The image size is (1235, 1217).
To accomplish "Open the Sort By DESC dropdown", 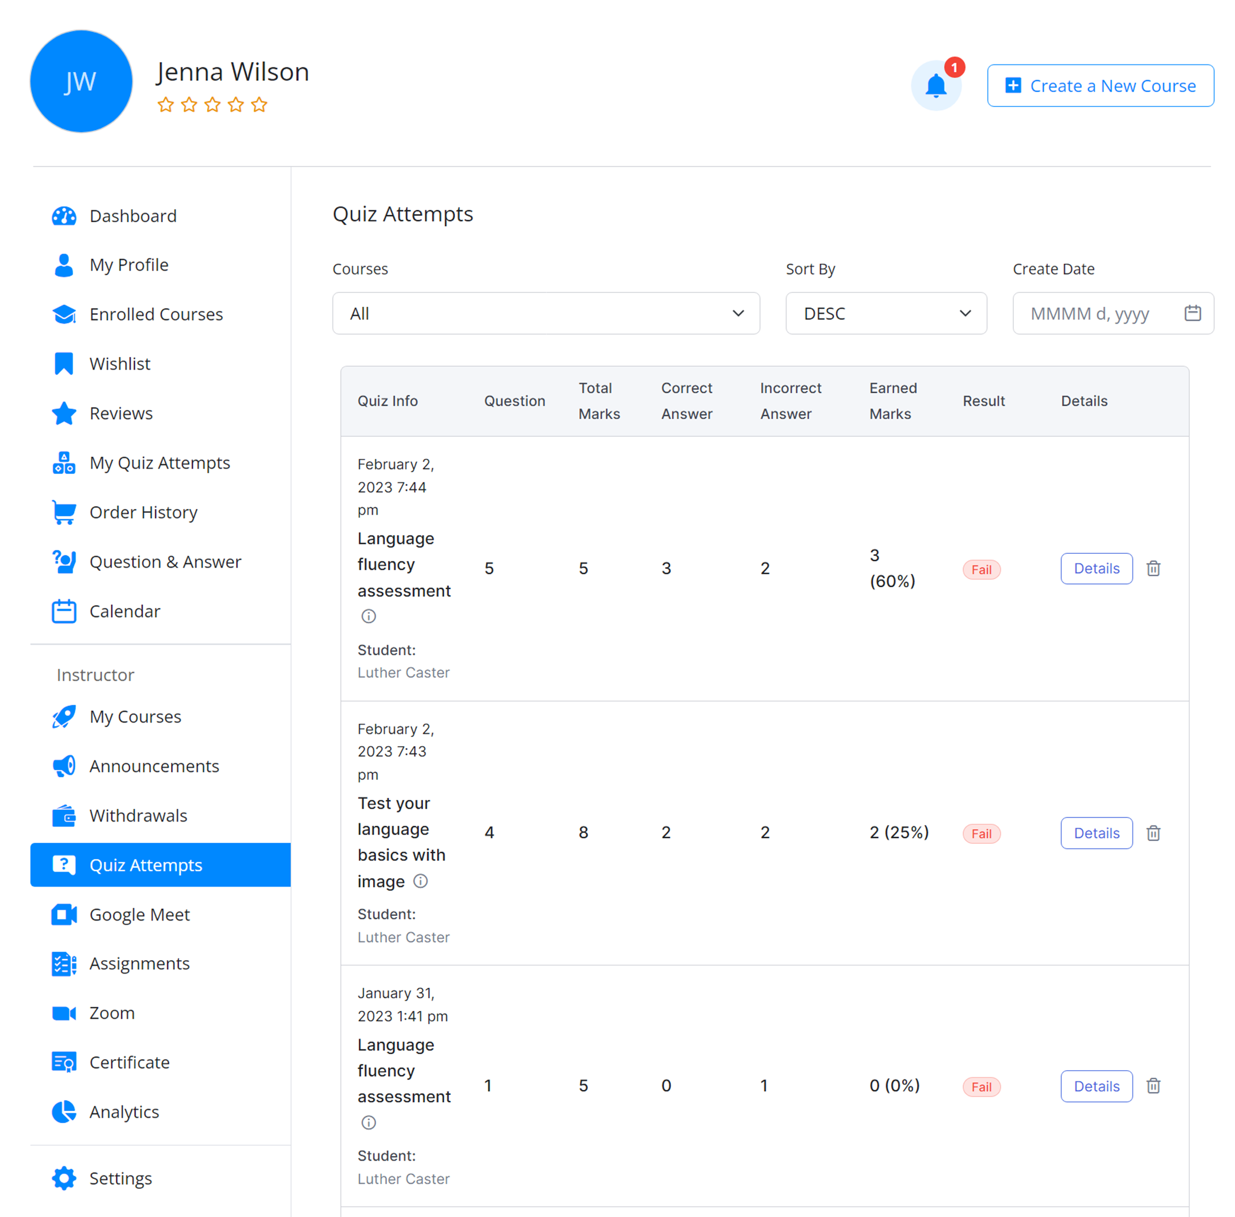I will click(x=886, y=313).
